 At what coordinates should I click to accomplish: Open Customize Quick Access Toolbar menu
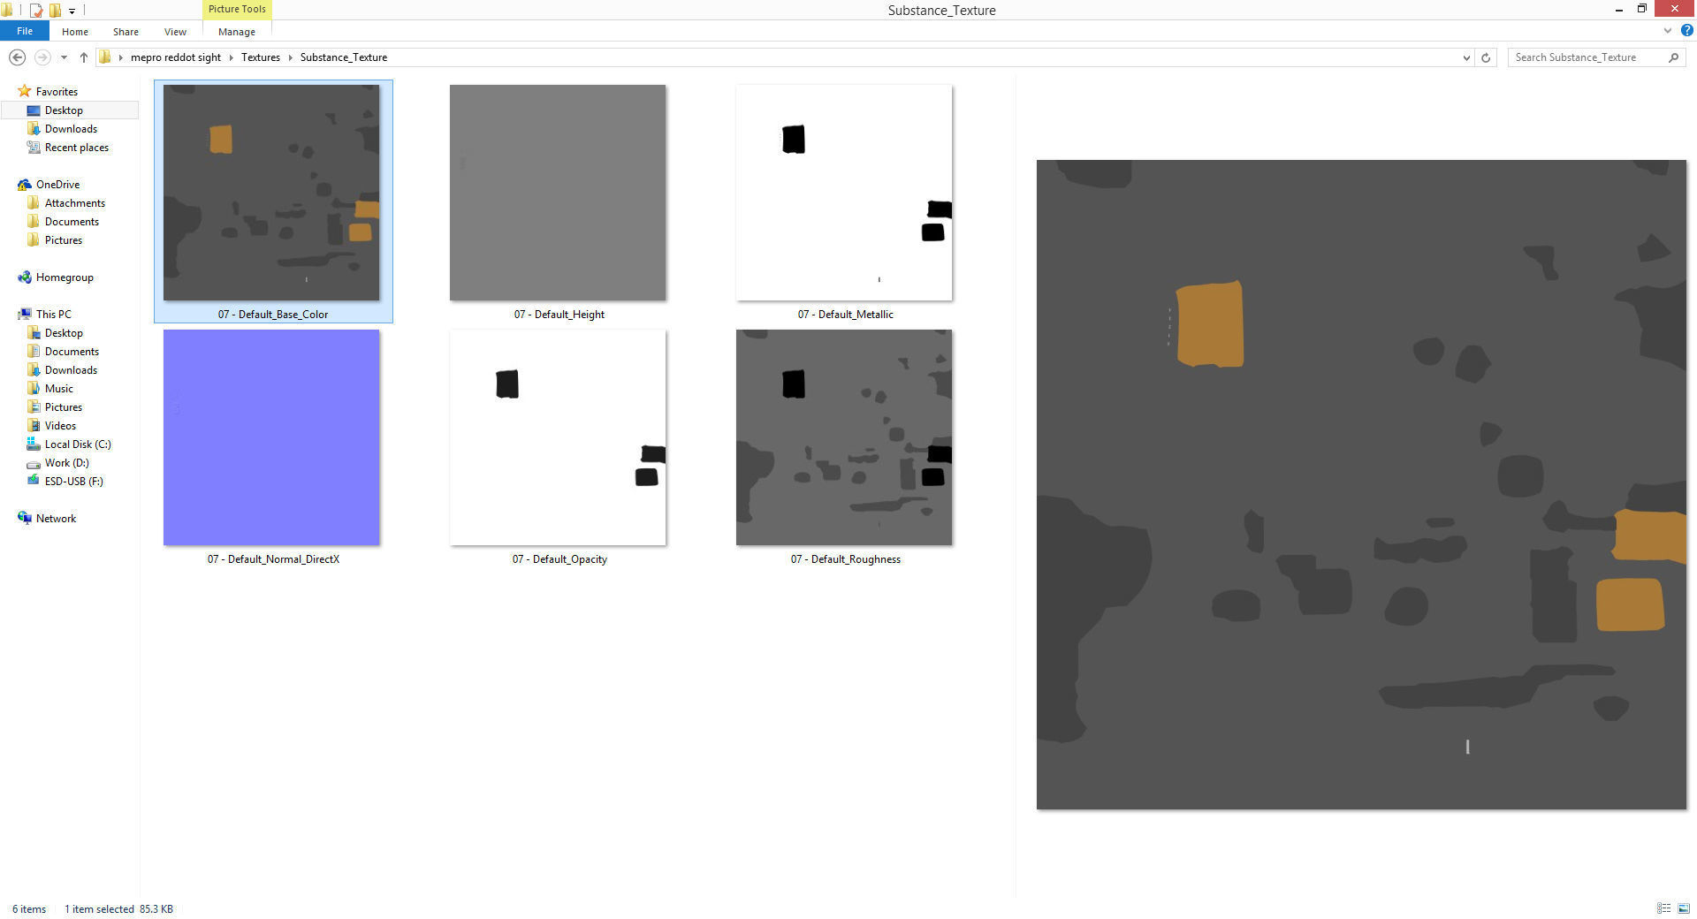[x=72, y=11]
